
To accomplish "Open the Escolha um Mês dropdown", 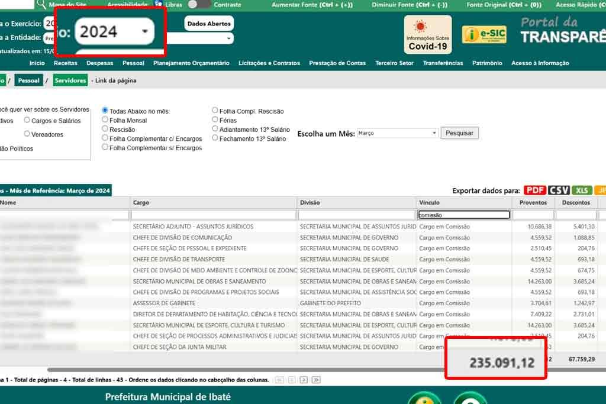I will click(x=397, y=133).
